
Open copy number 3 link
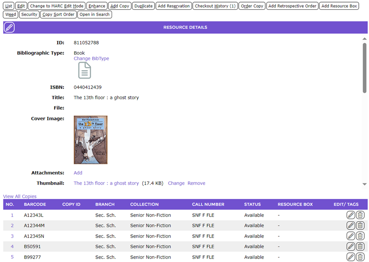12,236
